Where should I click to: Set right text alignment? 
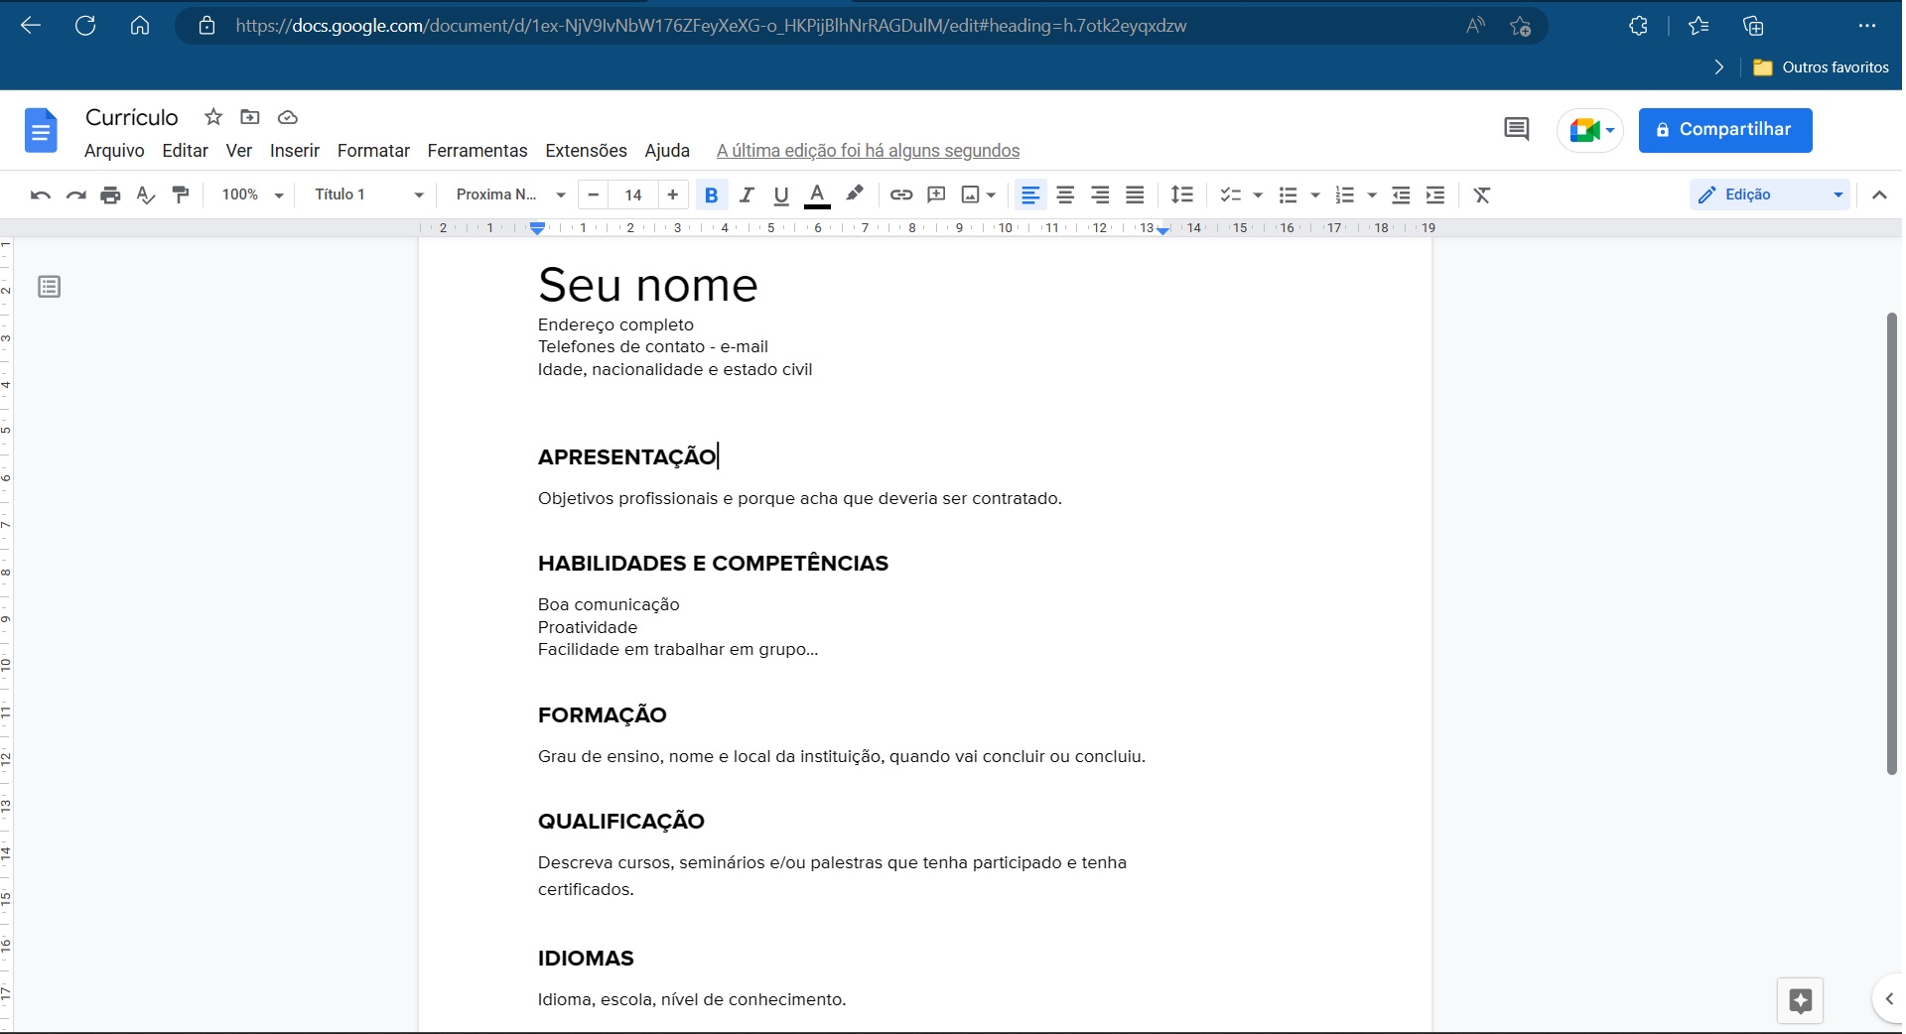pyautogui.click(x=1100, y=195)
